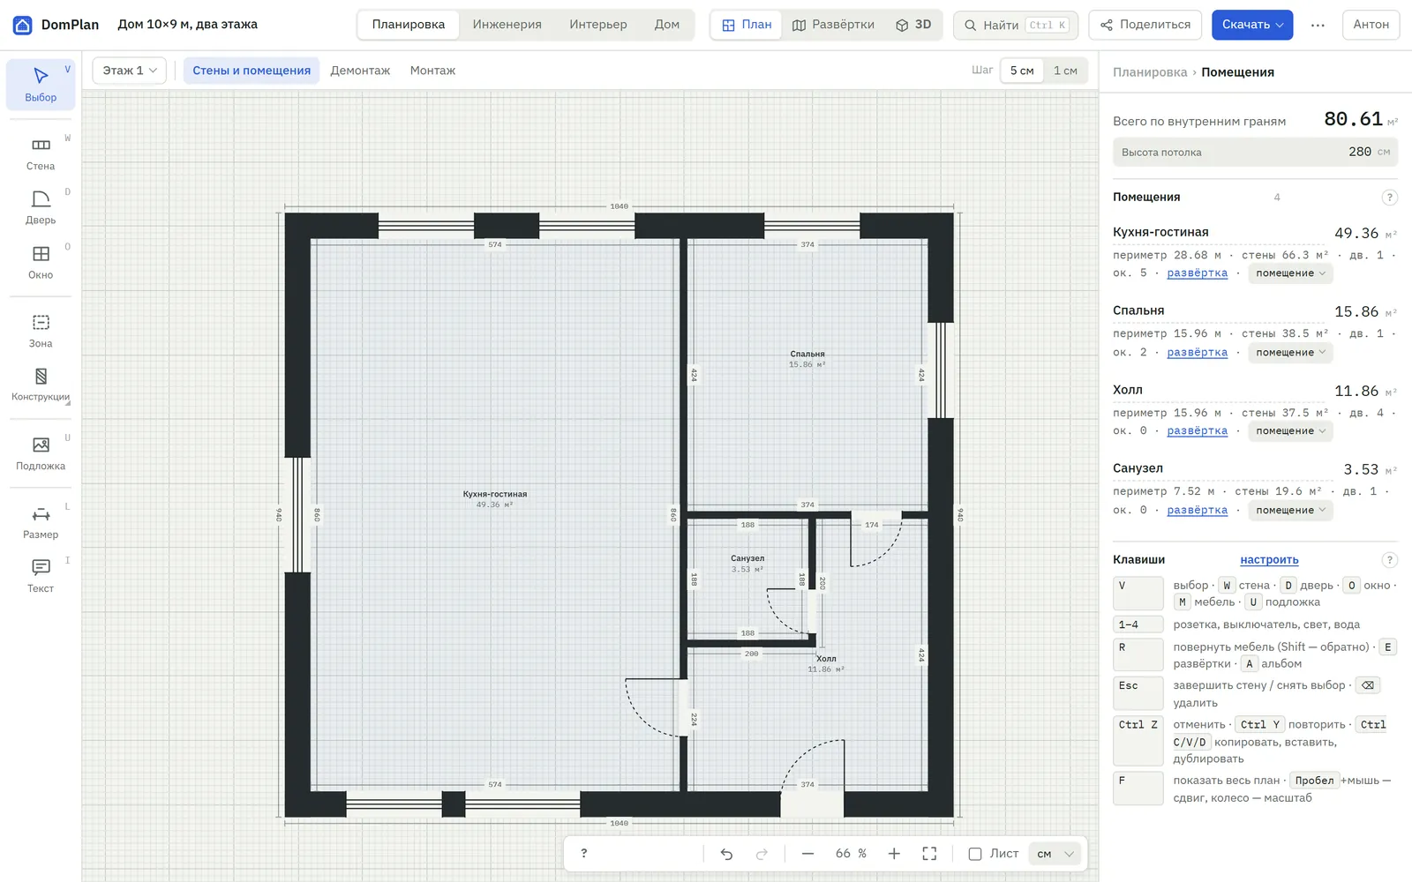The image size is (1412, 882).
Task: Switch to Развёртки view
Action: click(x=833, y=25)
